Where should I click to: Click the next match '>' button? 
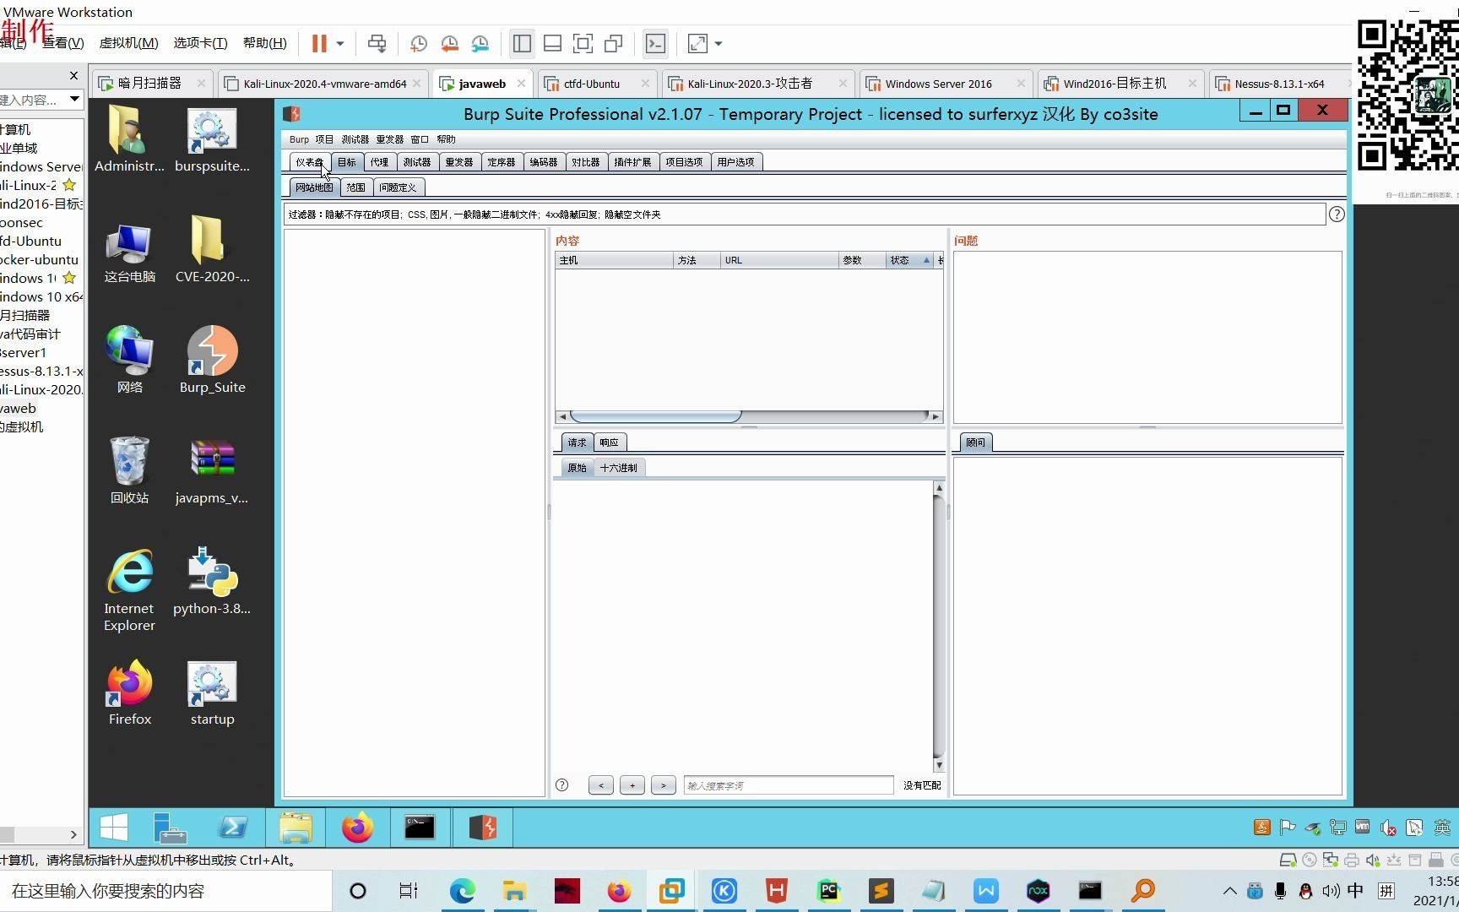664,785
